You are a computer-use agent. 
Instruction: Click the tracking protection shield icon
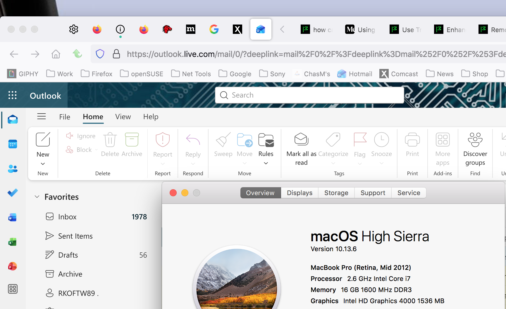(100, 54)
